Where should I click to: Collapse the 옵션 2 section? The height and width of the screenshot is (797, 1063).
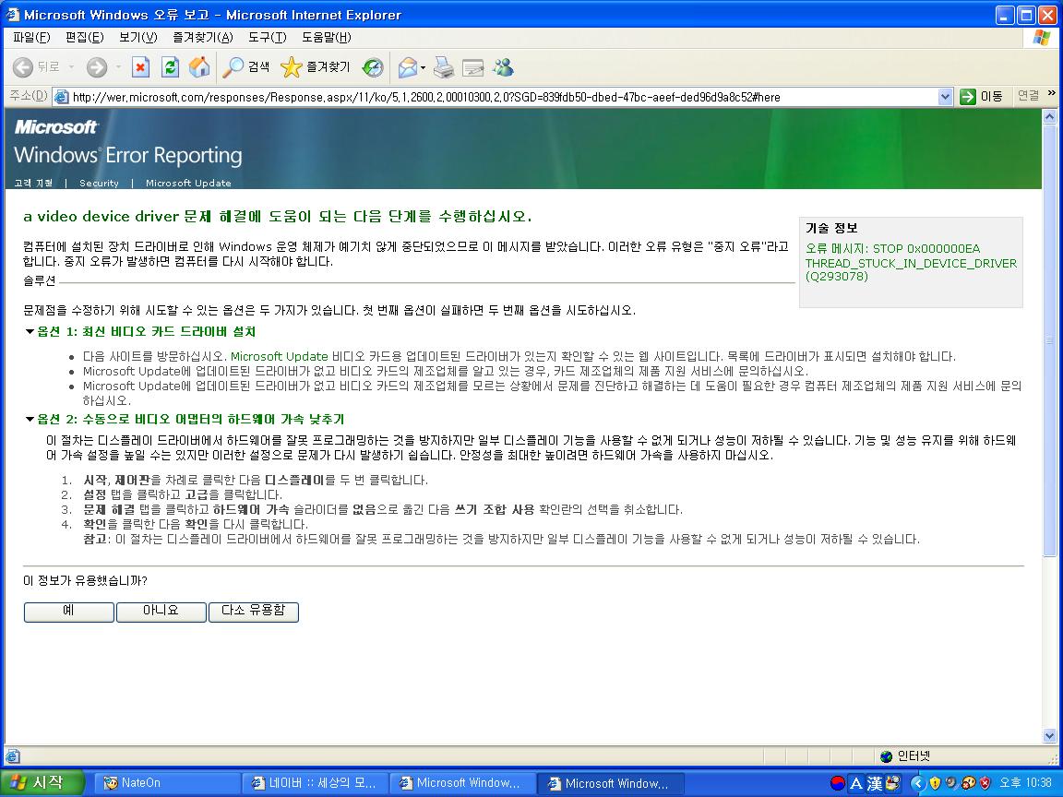pyautogui.click(x=30, y=419)
